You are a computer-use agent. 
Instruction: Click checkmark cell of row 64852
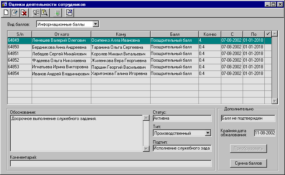[268, 61]
